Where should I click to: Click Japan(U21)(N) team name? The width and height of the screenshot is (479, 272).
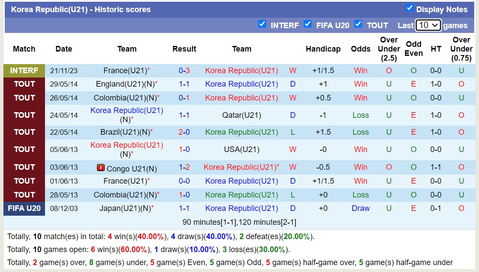pyautogui.click(x=125, y=208)
